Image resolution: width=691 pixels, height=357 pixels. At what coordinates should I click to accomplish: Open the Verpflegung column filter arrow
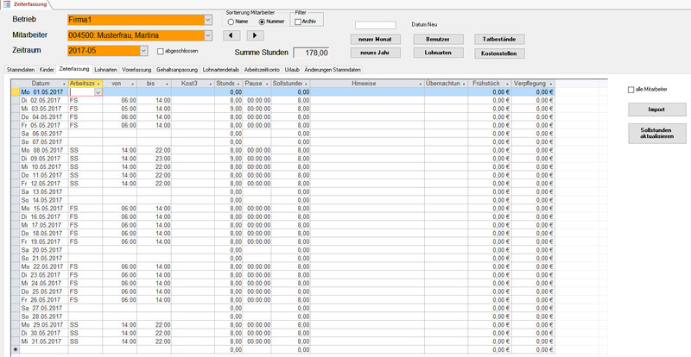[x=551, y=84]
